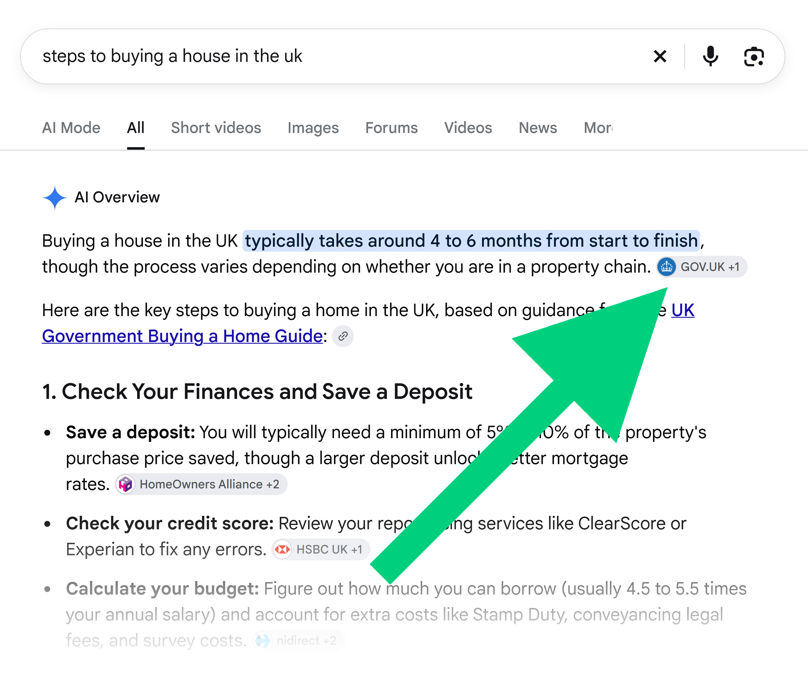Viewport: 808px width, 679px height.
Task: Click the link chain icon after Home Guide
Action: 343,336
